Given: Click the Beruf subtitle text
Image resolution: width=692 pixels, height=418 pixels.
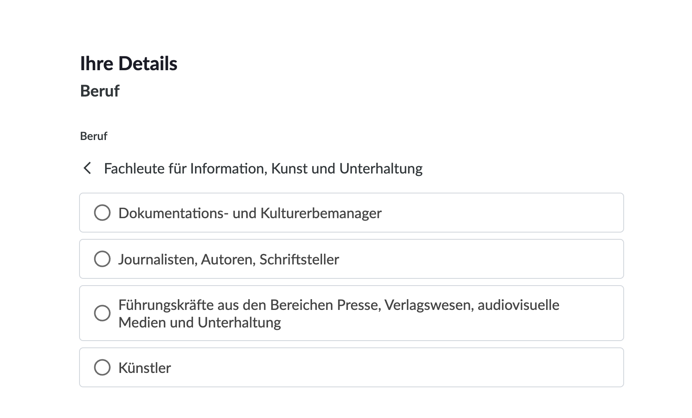Looking at the screenshot, I should [x=99, y=91].
